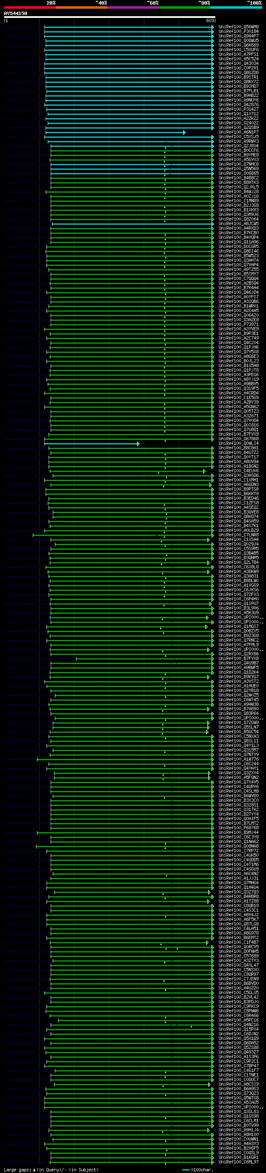Click the green alignment bar of UniRef100_B0CCF6

tap(132, 151)
